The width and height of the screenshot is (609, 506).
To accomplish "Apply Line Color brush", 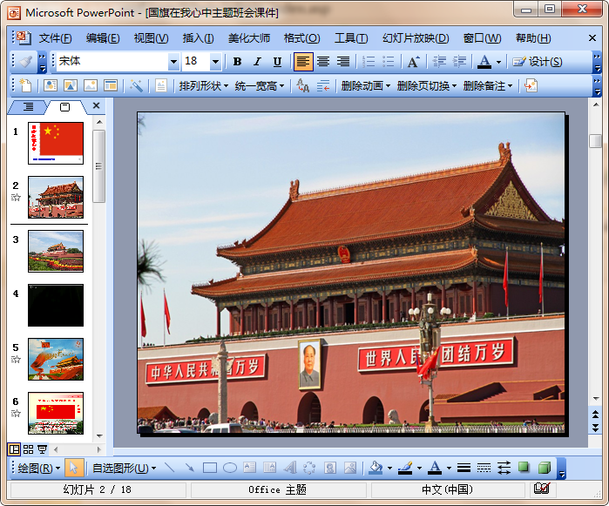I will [x=405, y=468].
